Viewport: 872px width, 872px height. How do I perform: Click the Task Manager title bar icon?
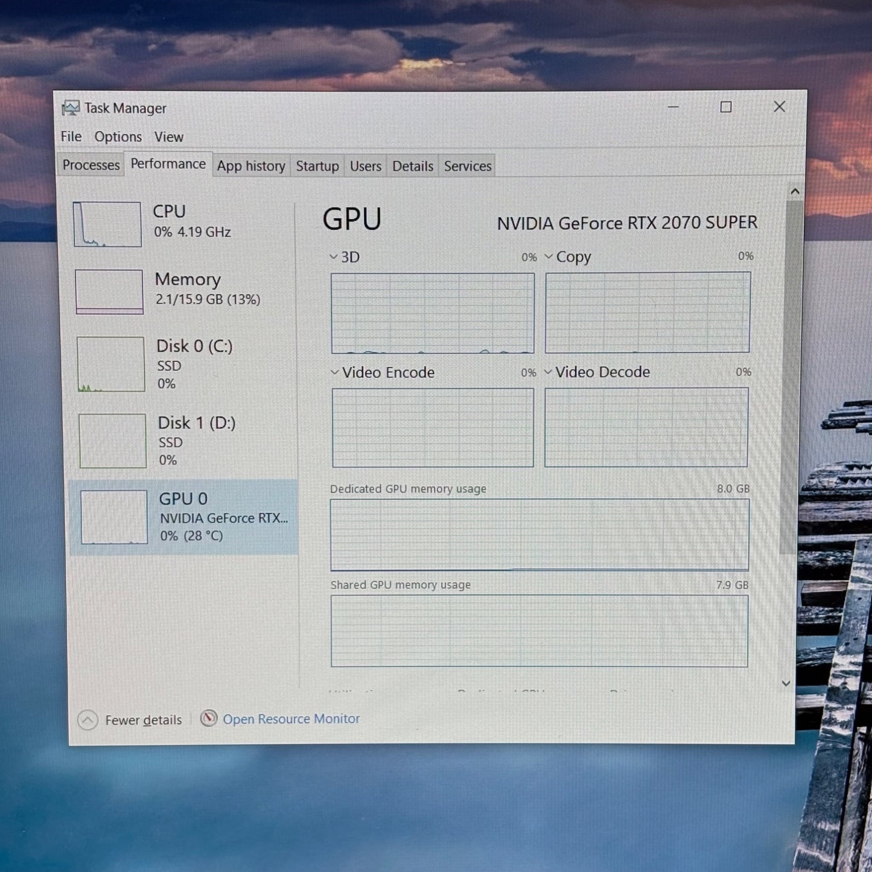[x=71, y=108]
